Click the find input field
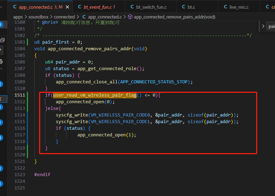 tap(270, 26)
